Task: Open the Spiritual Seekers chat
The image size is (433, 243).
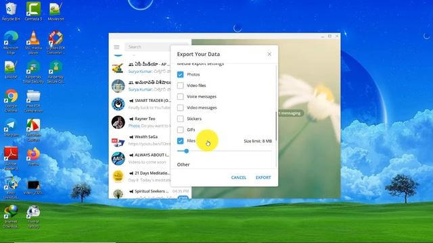Action: click(x=150, y=193)
